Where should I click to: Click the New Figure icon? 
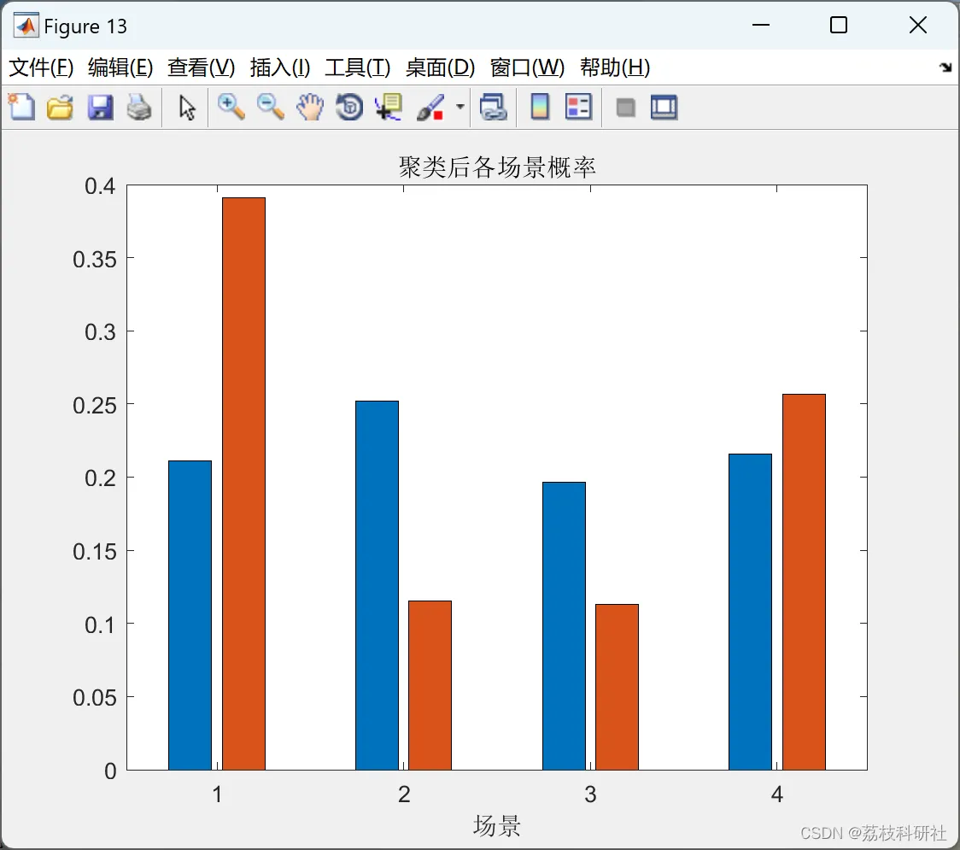pyautogui.click(x=21, y=107)
